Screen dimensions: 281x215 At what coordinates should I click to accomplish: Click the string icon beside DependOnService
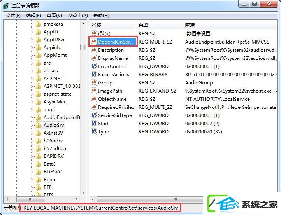pos(94,42)
